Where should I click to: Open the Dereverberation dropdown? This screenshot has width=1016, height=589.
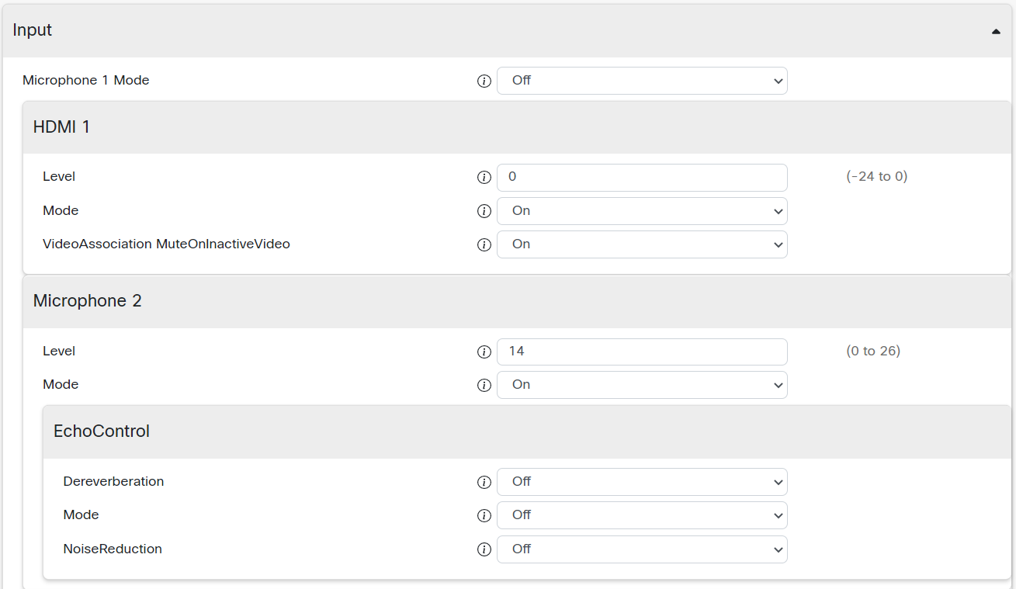coord(642,482)
